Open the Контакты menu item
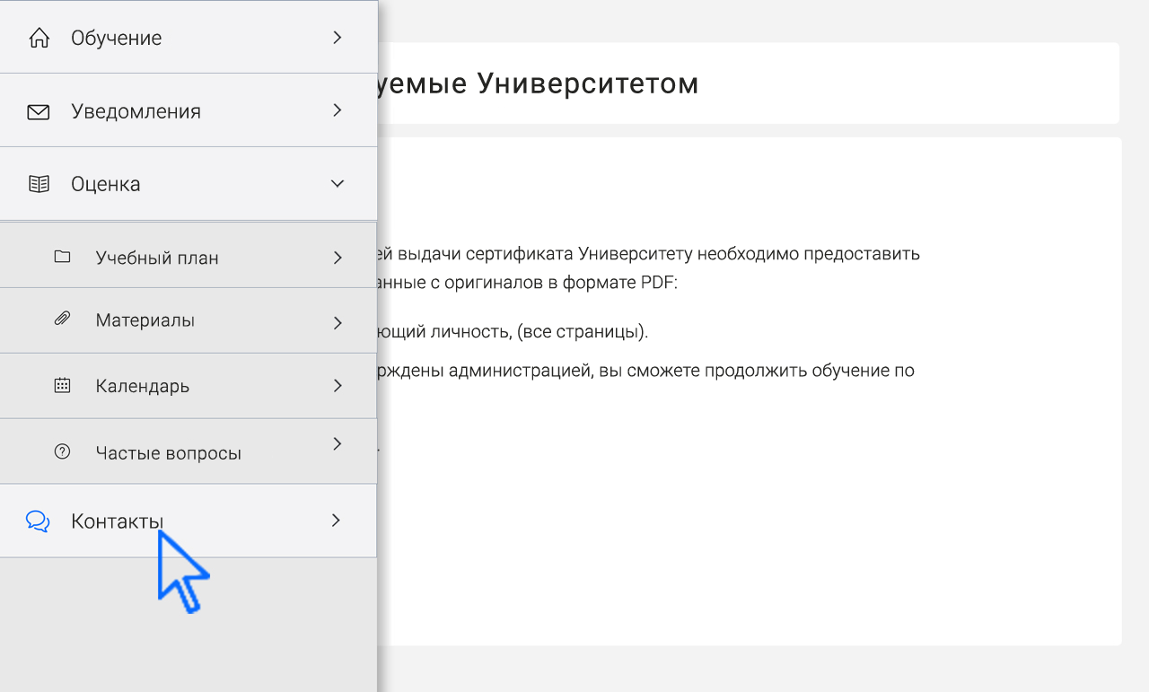The image size is (1149, 692). 189,521
